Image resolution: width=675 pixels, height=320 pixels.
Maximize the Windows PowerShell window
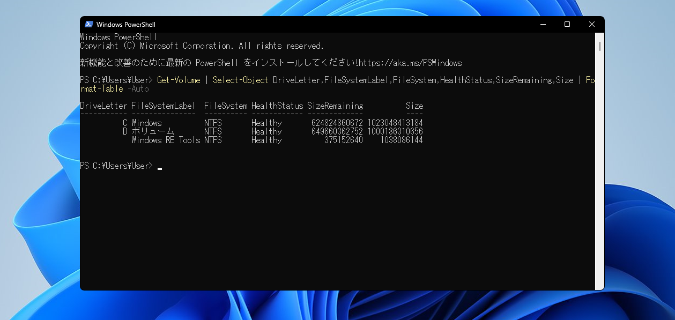click(x=567, y=24)
